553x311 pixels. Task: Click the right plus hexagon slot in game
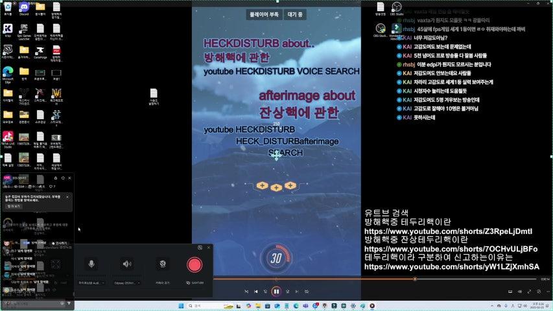290,185
